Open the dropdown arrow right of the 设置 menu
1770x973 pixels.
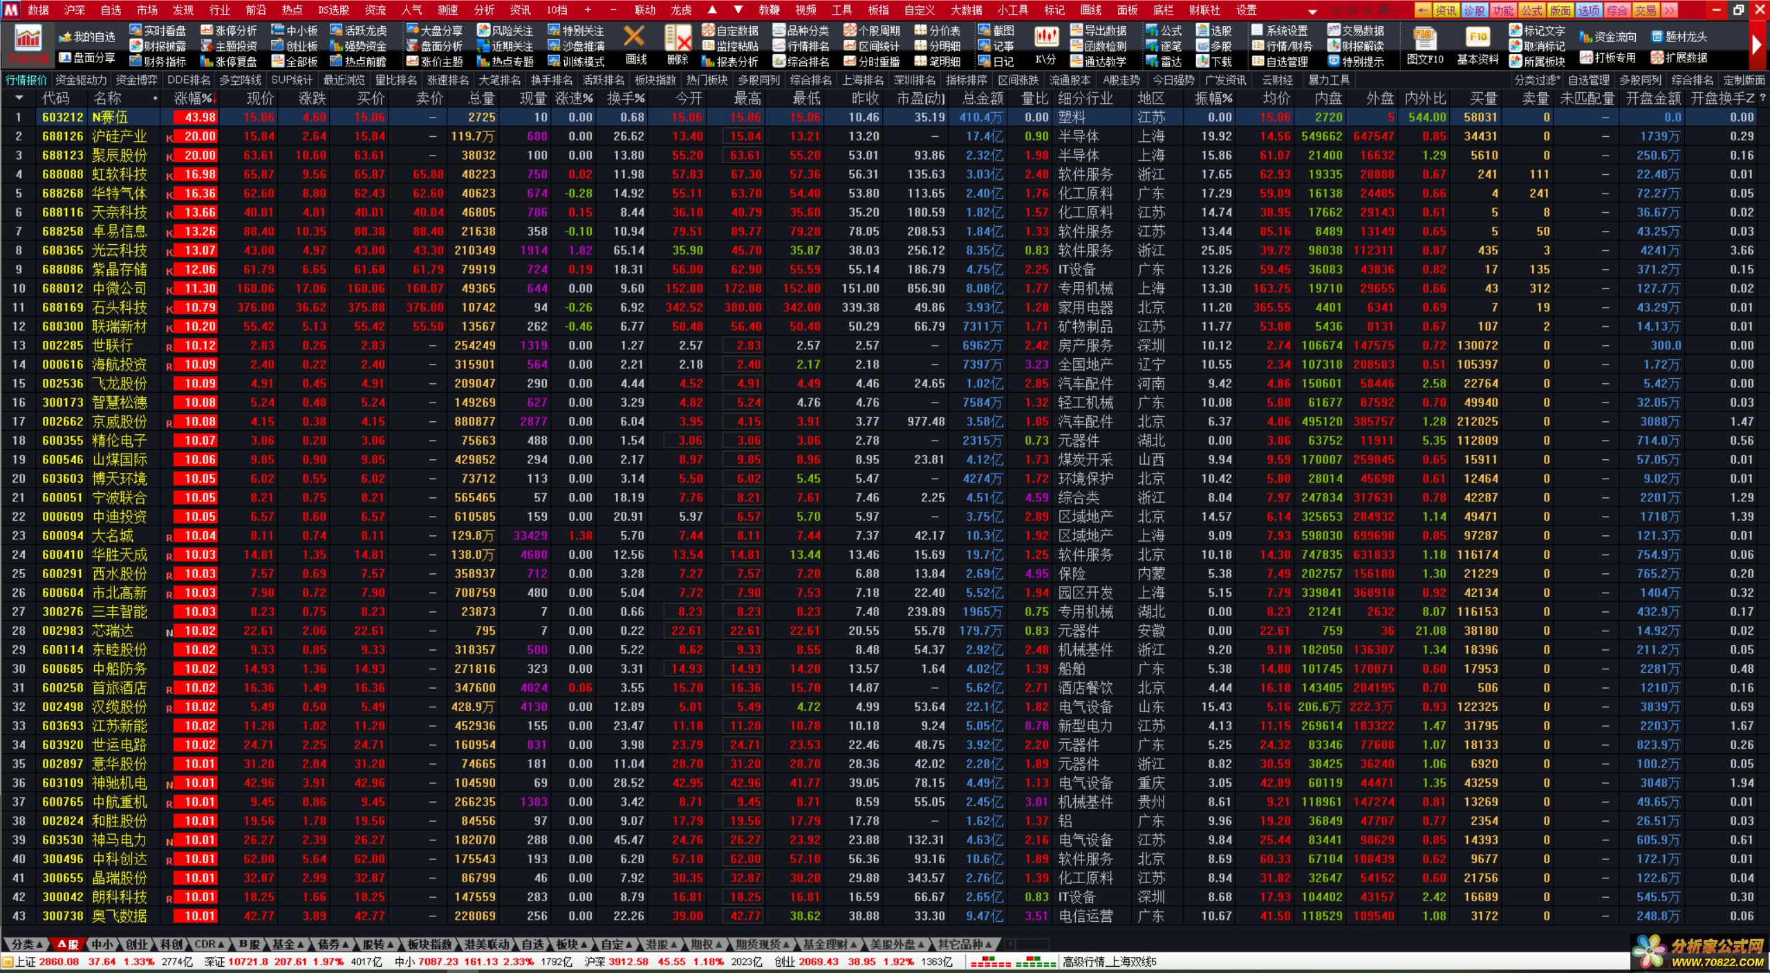click(1312, 10)
